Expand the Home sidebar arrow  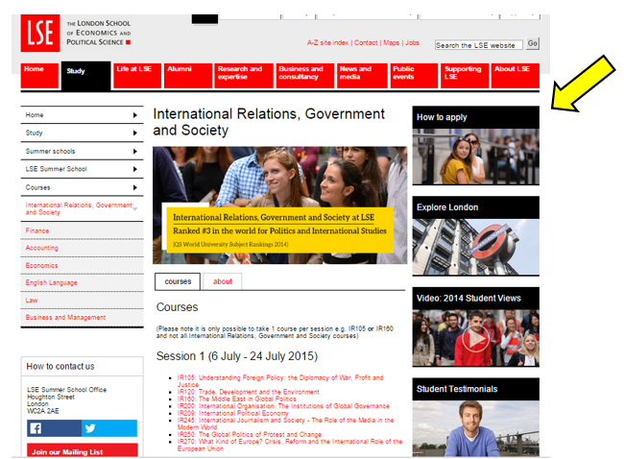click(135, 115)
